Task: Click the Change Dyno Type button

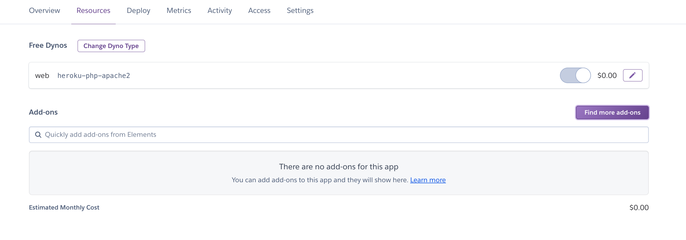Action: tap(111, 46)
